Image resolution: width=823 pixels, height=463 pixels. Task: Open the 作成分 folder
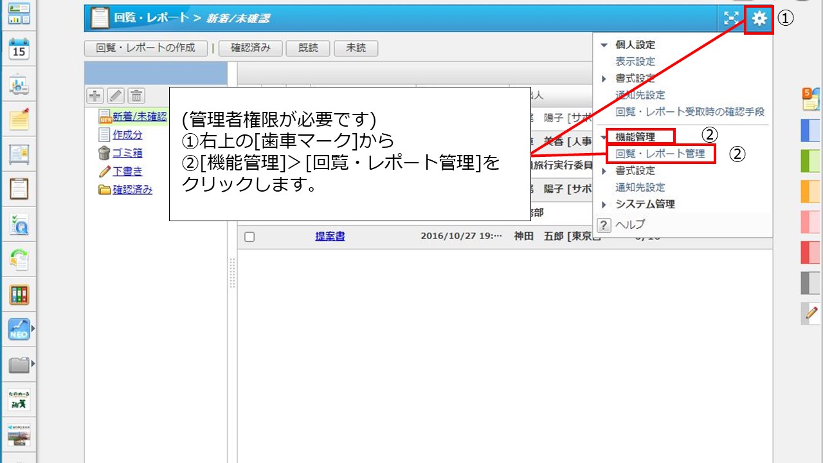127,135
